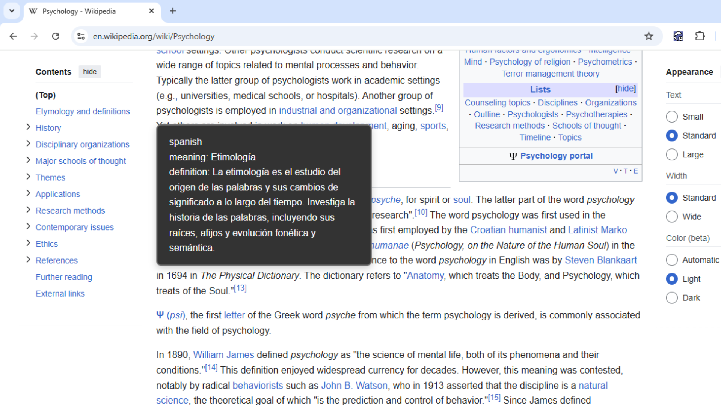Expand the Ethics contents chevron
The image size is (721, 405).
[x=28, y=243]
